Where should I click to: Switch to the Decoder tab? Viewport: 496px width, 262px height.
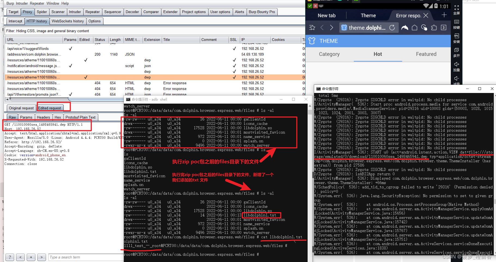pos(132,12)
